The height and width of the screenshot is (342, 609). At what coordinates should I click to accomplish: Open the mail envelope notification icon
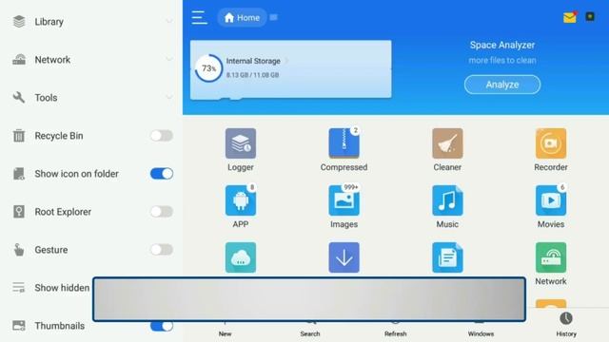click(570, 17)
